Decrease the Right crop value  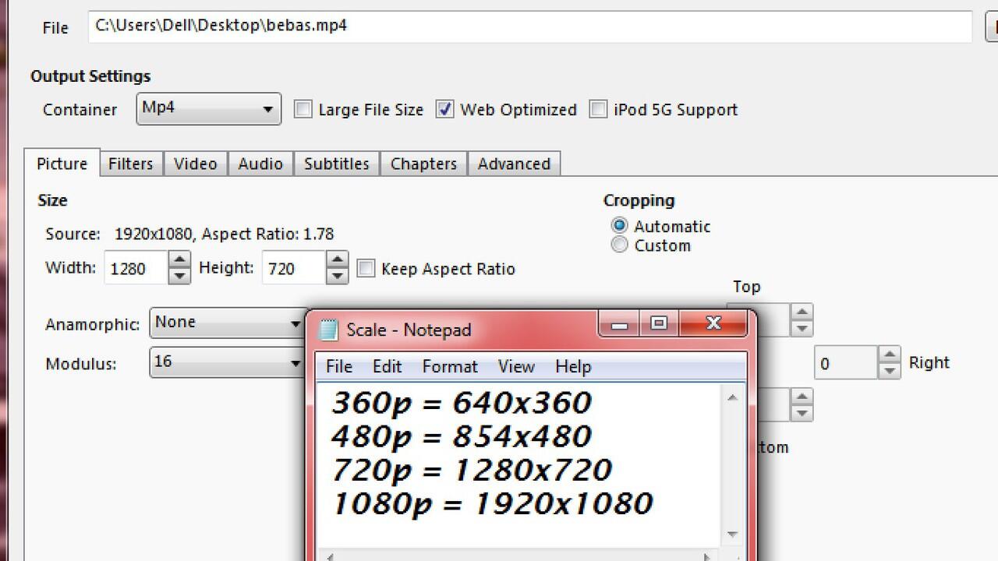890,371
